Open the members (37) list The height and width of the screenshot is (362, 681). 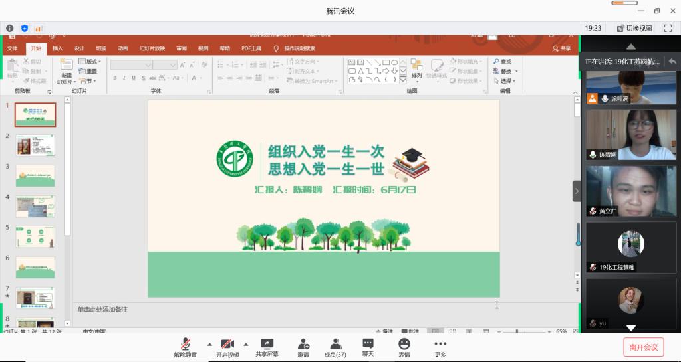click(335, 344)
